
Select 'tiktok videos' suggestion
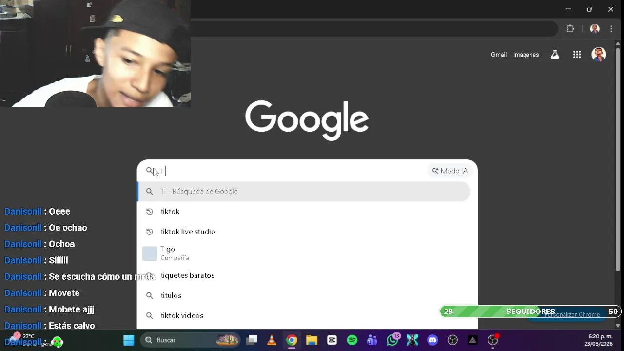[304, 315]
